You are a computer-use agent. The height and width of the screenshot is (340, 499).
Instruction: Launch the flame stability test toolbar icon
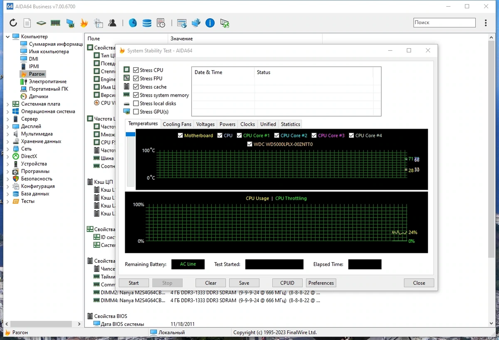84,23
